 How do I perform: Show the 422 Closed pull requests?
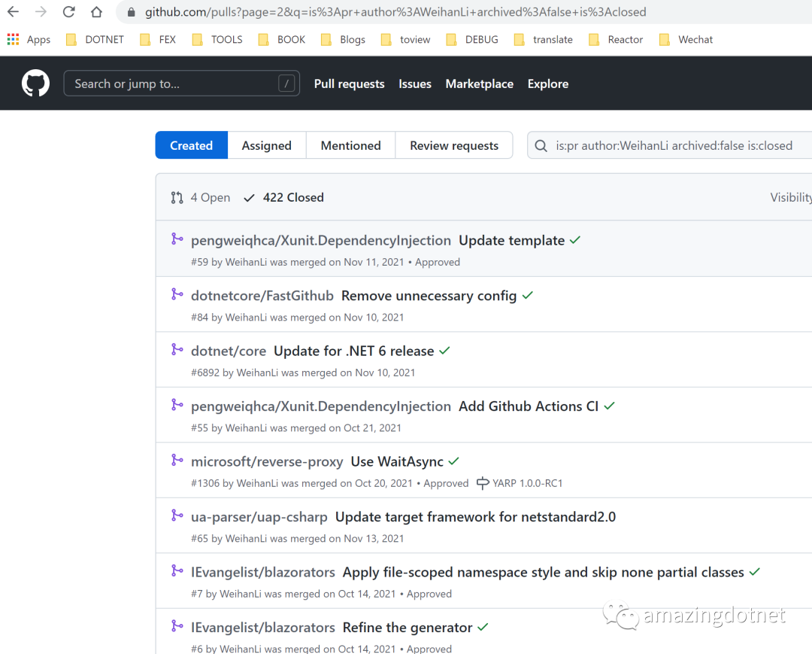pyautogui.click(x=283, y=197)
